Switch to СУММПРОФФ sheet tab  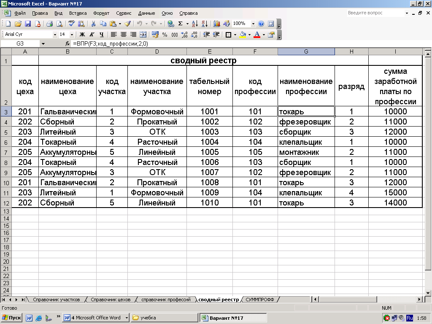260,300
